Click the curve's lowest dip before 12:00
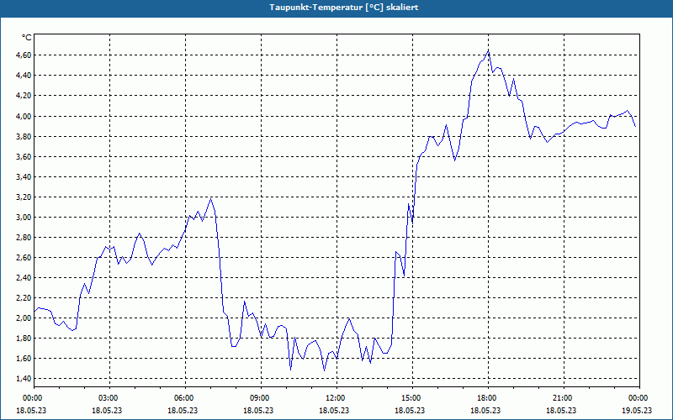This screenshot has width=673, height=420. 324,370
